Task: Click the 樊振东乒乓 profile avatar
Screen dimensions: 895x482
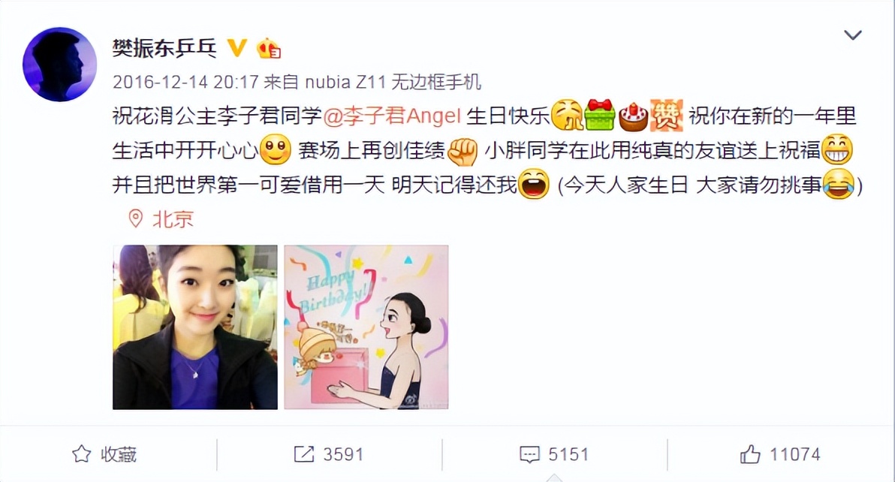Action: pos(59,64)
